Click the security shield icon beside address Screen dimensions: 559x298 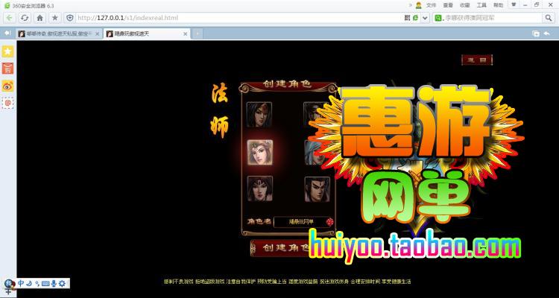(70, 18)
